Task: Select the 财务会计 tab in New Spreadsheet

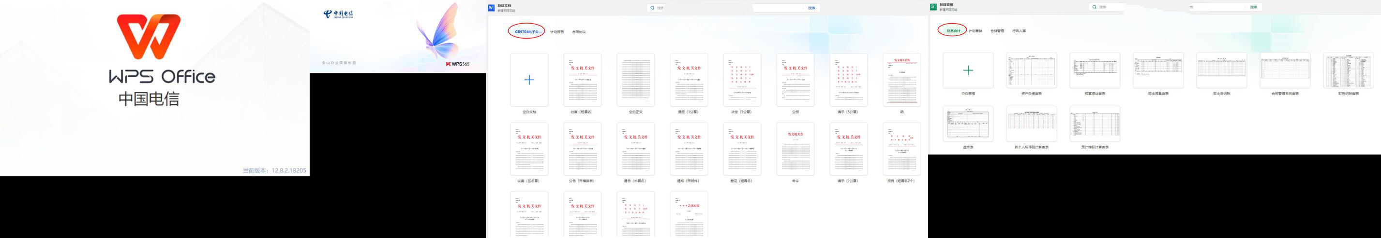Action: [x=954, y=31]
